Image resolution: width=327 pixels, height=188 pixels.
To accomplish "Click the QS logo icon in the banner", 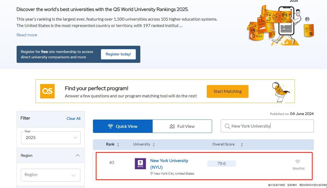I will [47, 91].
